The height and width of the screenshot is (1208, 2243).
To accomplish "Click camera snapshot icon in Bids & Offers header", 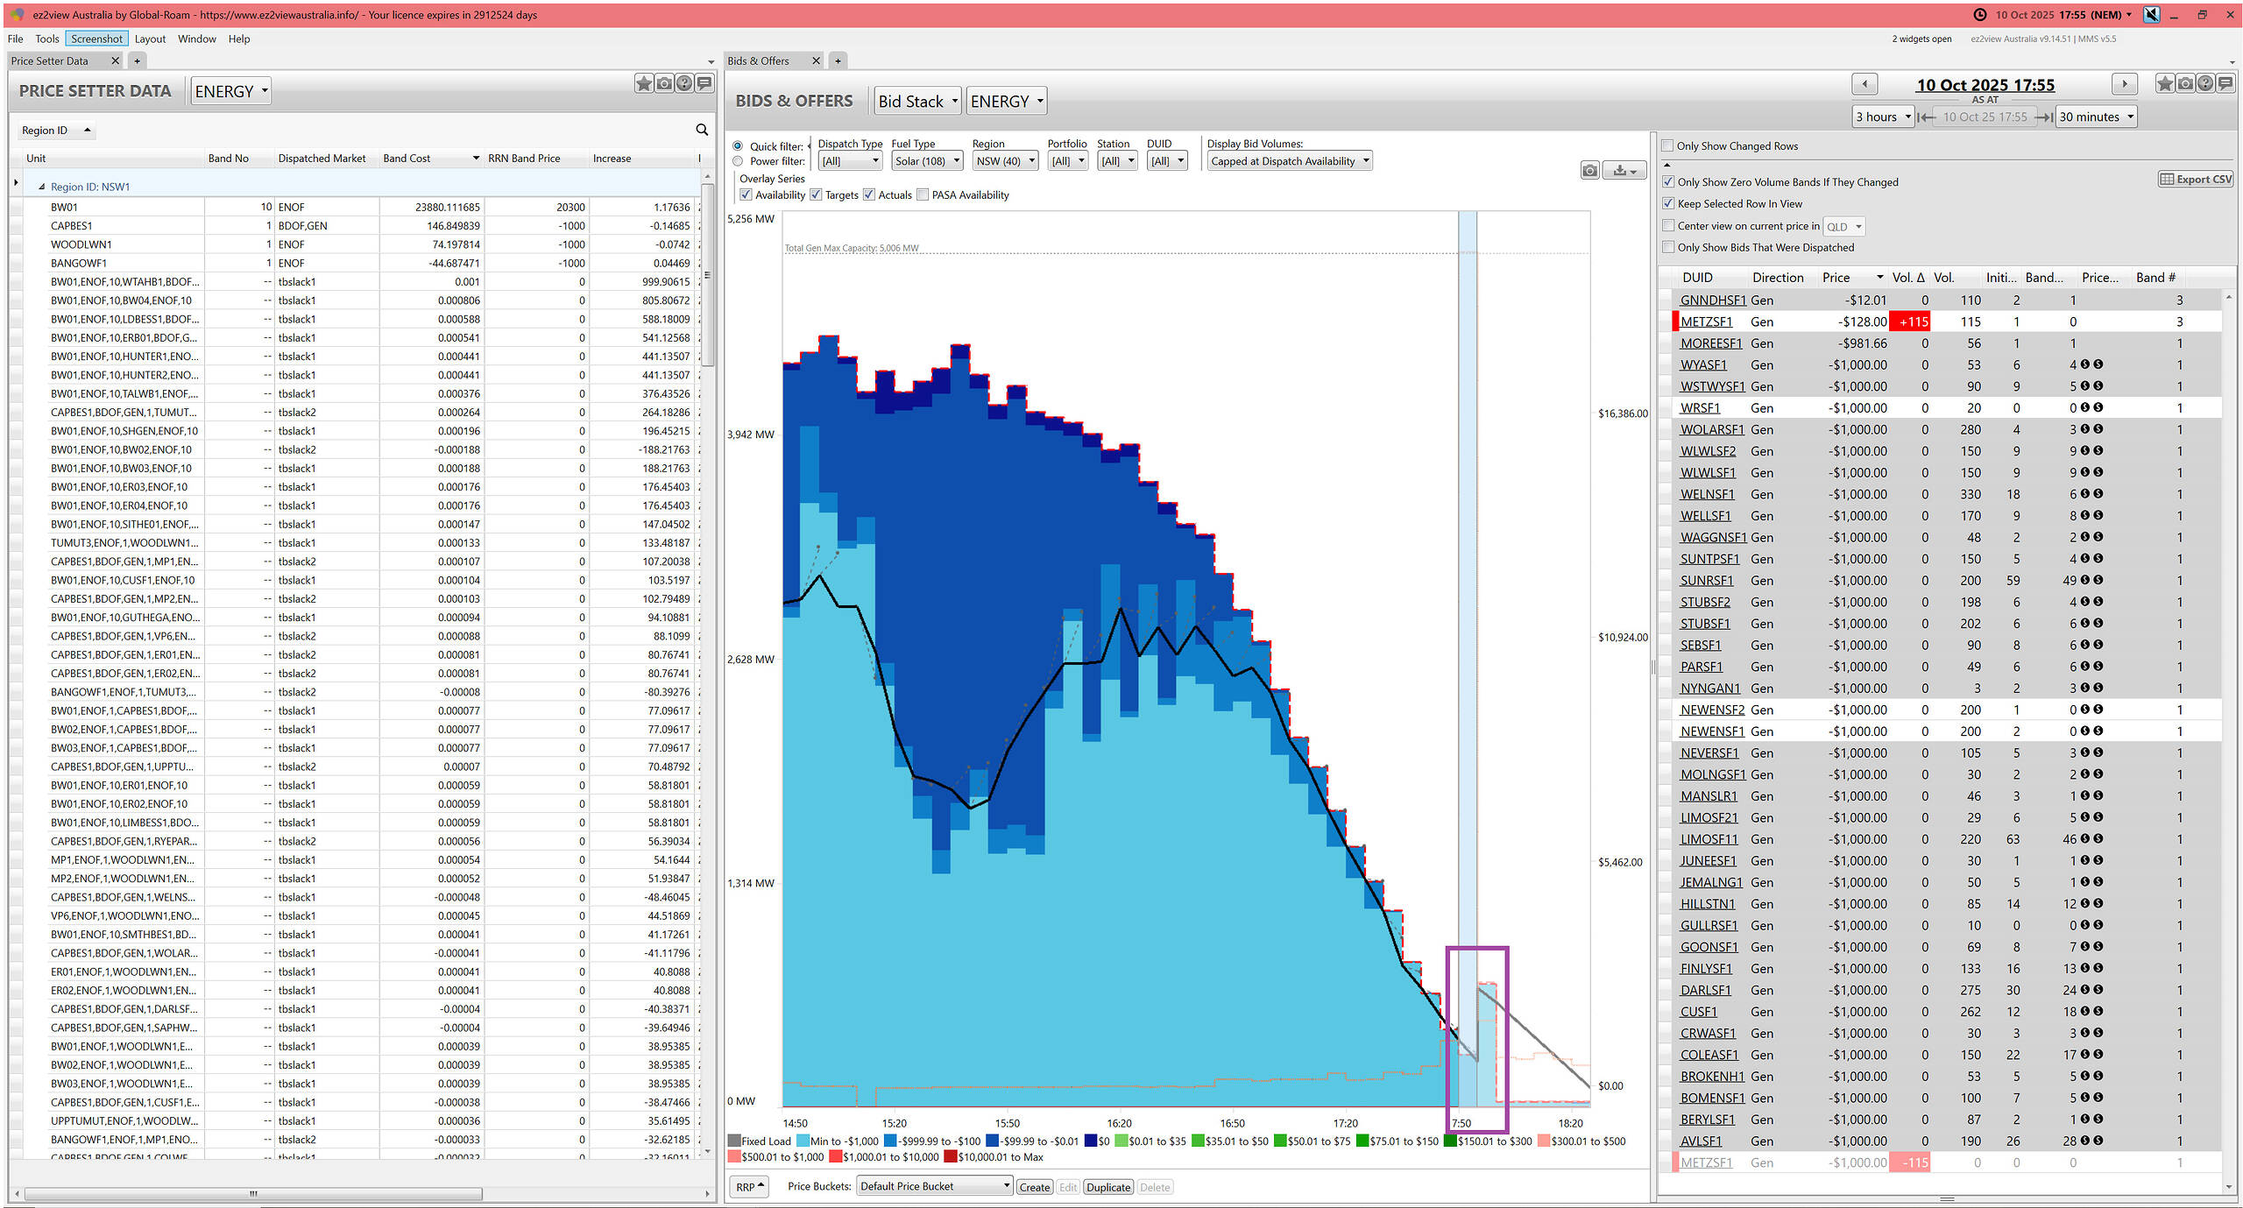I will click(x=2185, y=83).
